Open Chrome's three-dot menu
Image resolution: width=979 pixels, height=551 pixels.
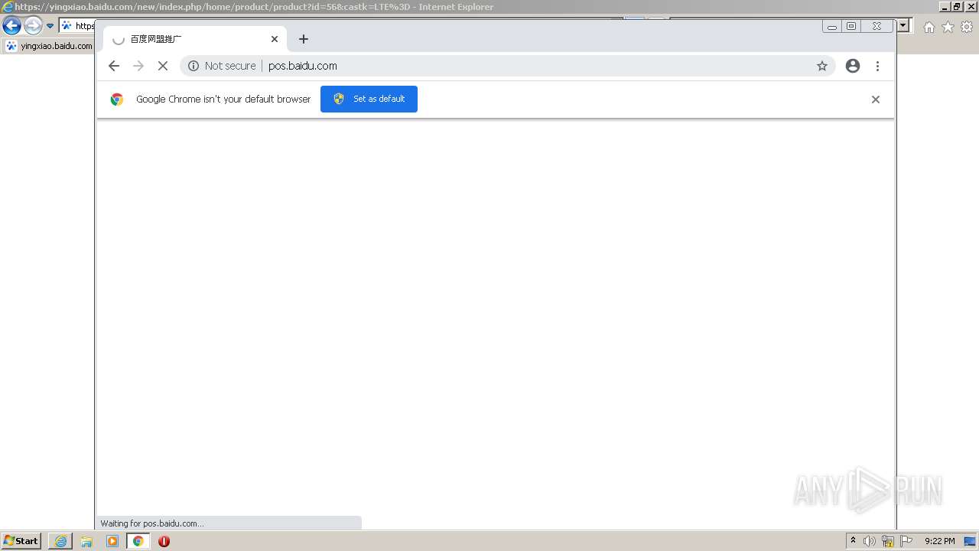(877, 66)
